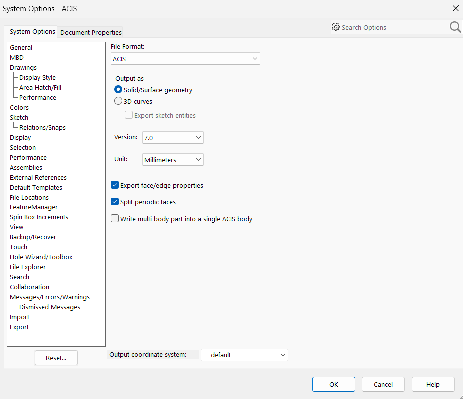Select Export in options tree

point(19,327)
